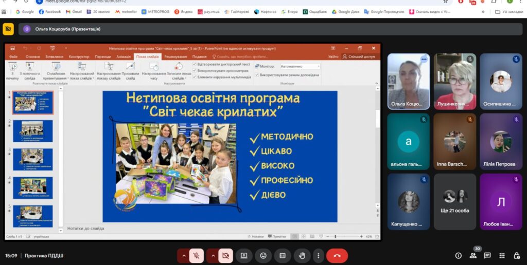Turn on the camera in Meet

[x=225, y=256]
